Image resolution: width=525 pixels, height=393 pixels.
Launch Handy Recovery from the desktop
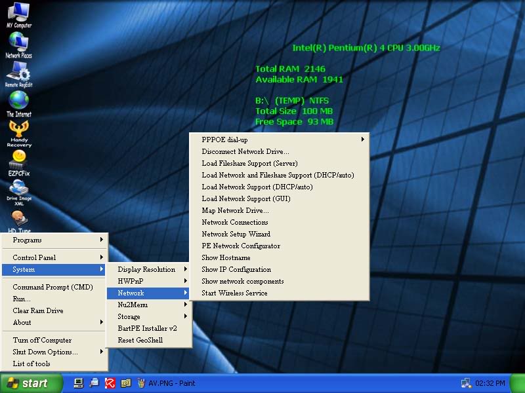pyautogui.click(x=18, y=130)
